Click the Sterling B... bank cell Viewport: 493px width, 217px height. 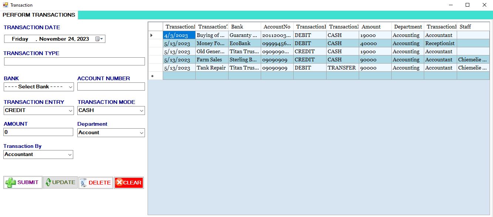click(244, 60)
